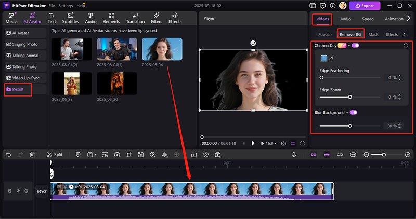Toggle the Blur Background switch
The image size is (416, 219).
(x=354, y=112)
